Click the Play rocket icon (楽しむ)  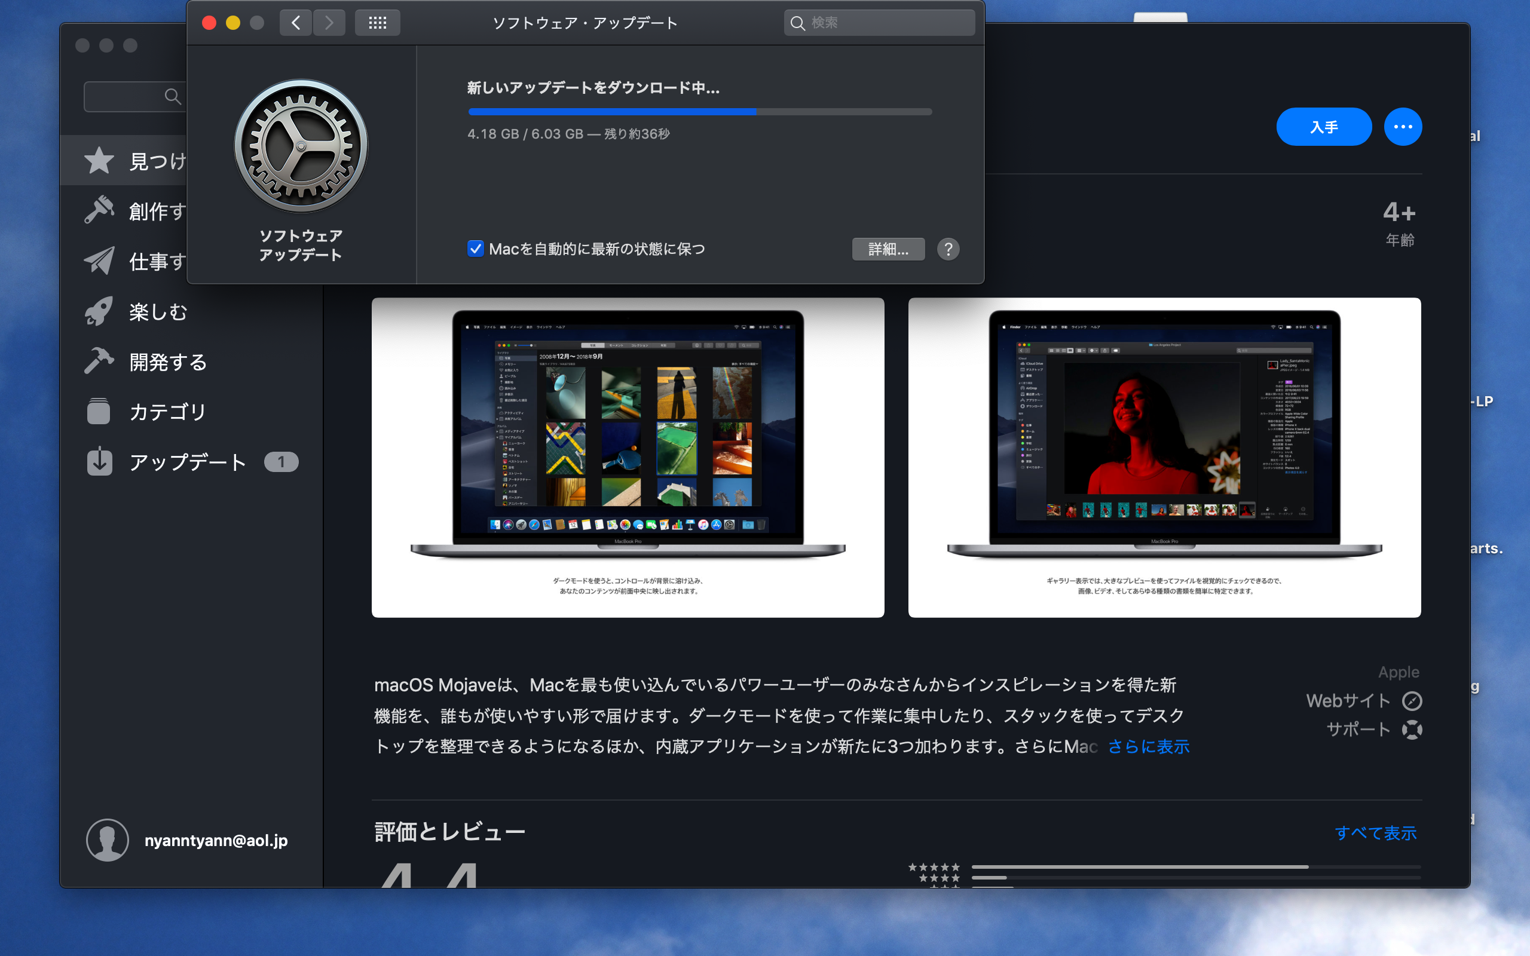[99, 311]
